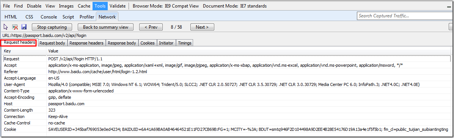Screen dimensions: 454x138
Task: Open the Request body tab
Action: [52, 43]
